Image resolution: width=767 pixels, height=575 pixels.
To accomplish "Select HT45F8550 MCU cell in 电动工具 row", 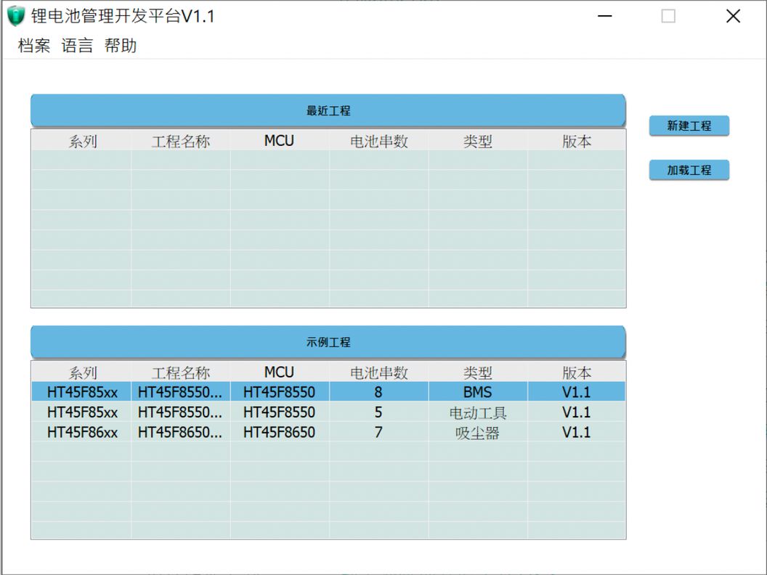I will coord(280,412).
